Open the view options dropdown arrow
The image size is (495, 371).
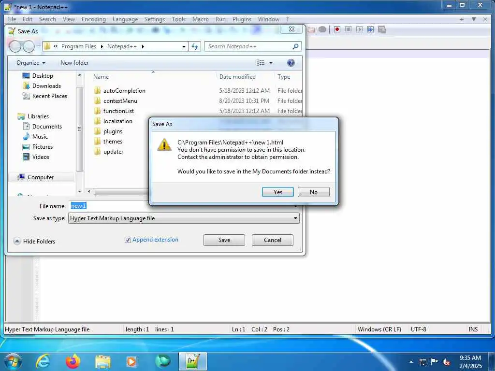271,63
